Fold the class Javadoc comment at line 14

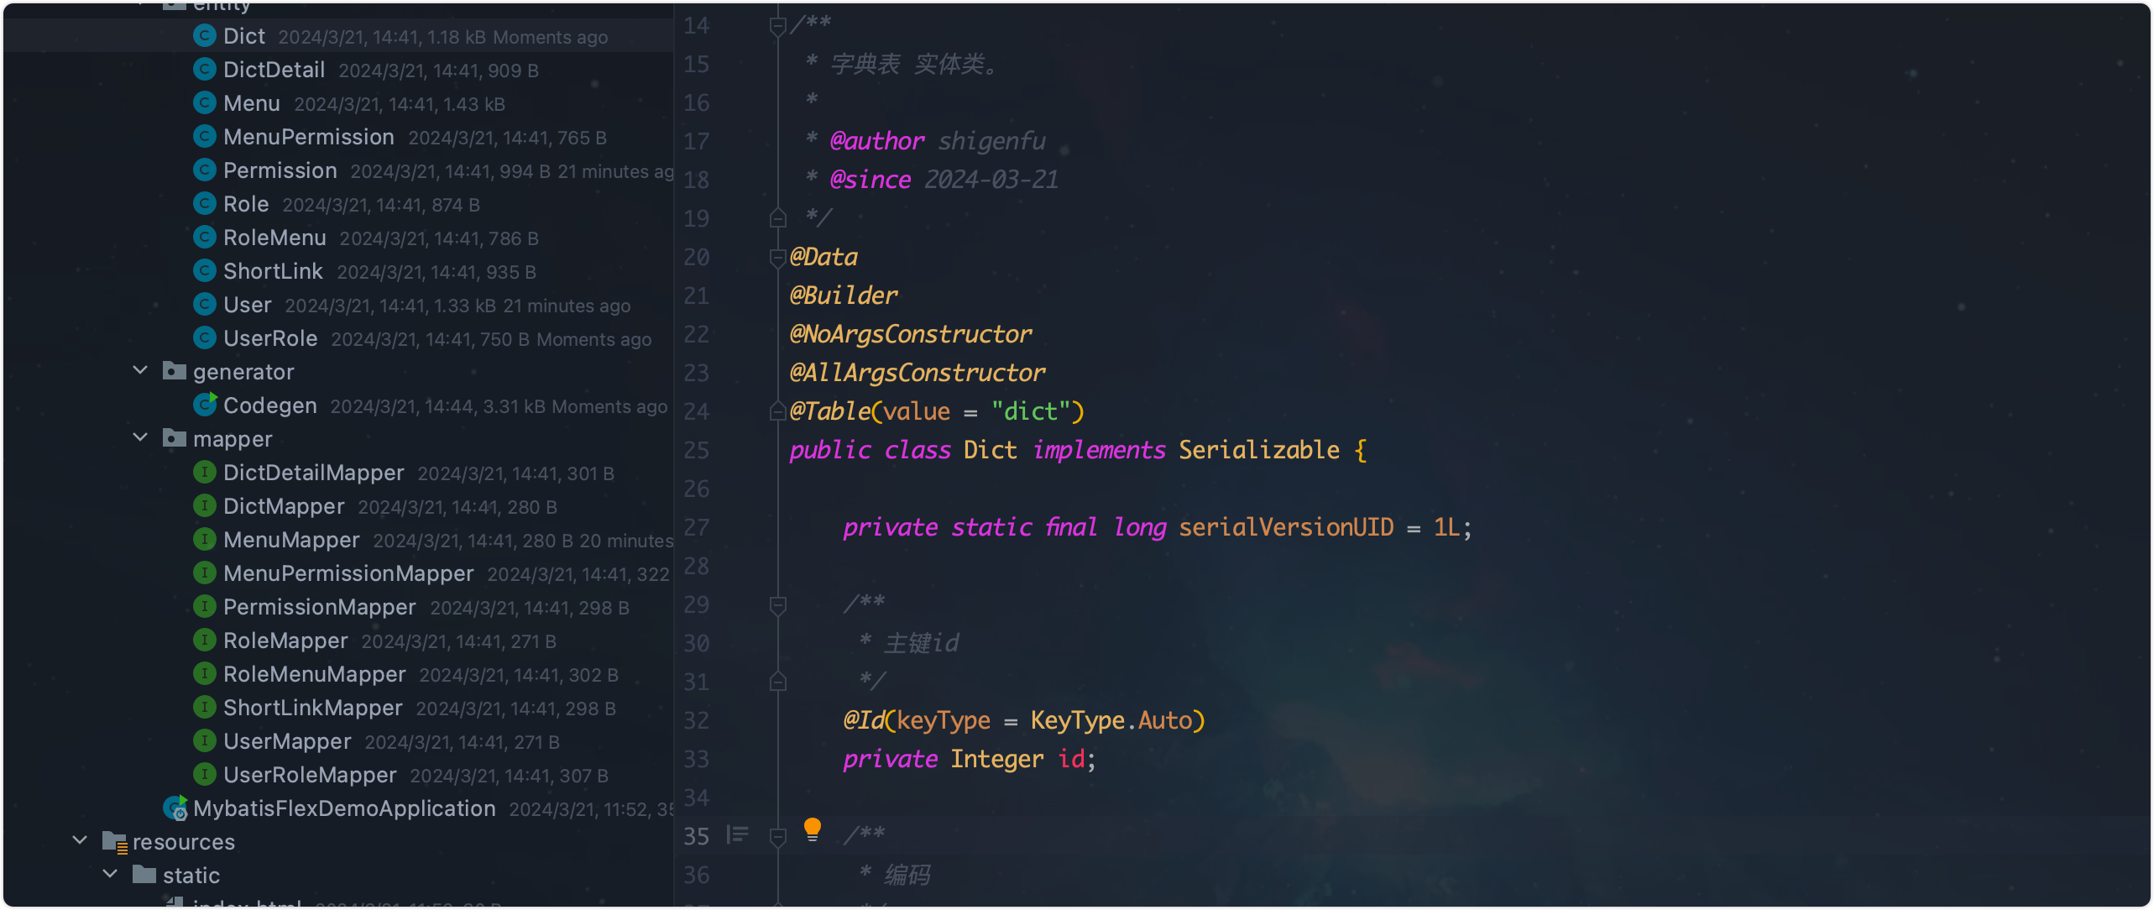[x=777, y=26]
